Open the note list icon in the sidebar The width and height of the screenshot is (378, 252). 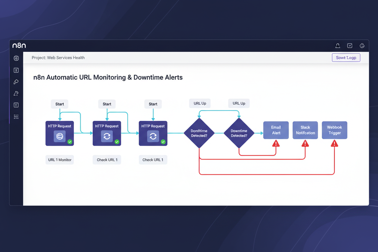(x=16, y=105)
